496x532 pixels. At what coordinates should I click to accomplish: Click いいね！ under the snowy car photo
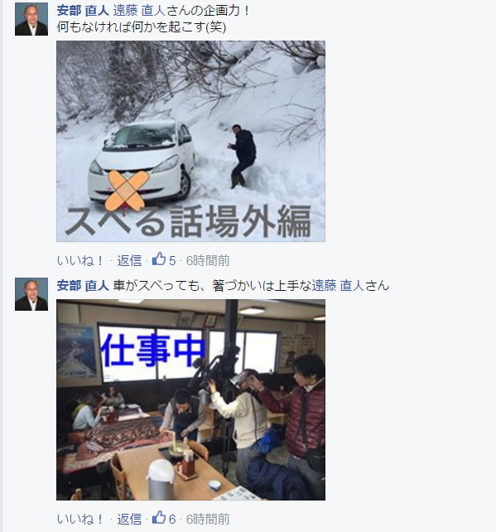click(x=80, y=260)
